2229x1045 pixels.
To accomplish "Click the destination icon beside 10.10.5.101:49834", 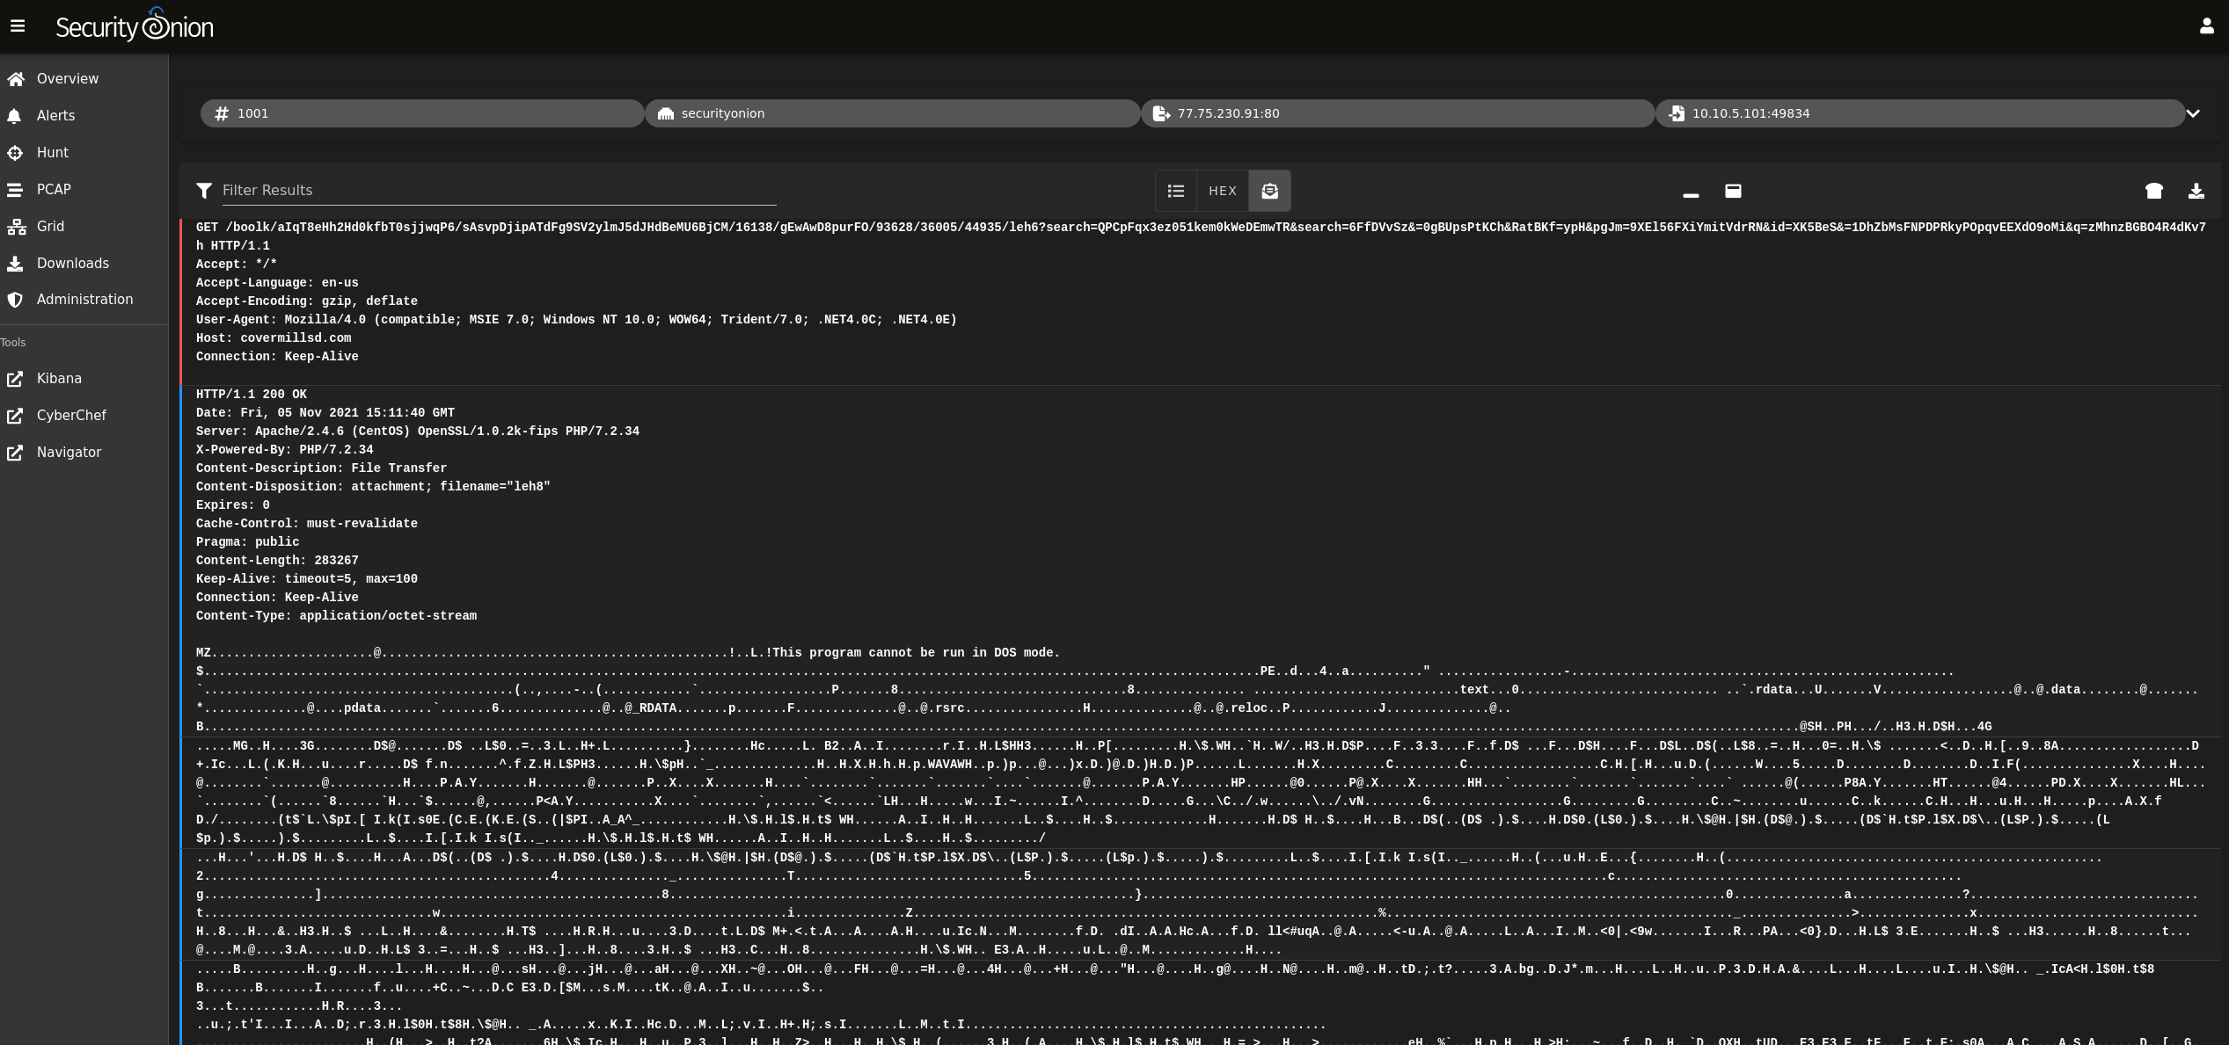I will tap(1677, 113).
